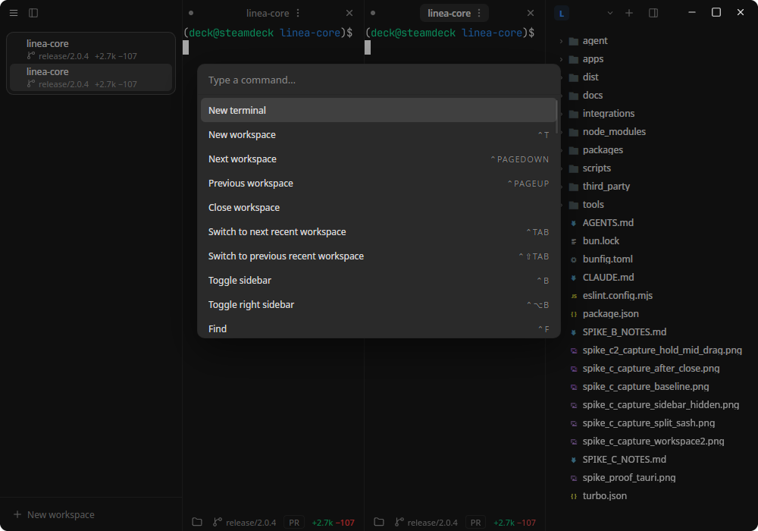758x531 pixels.
Task: Click the blue L workspace badge
Action: pos(561,13)
